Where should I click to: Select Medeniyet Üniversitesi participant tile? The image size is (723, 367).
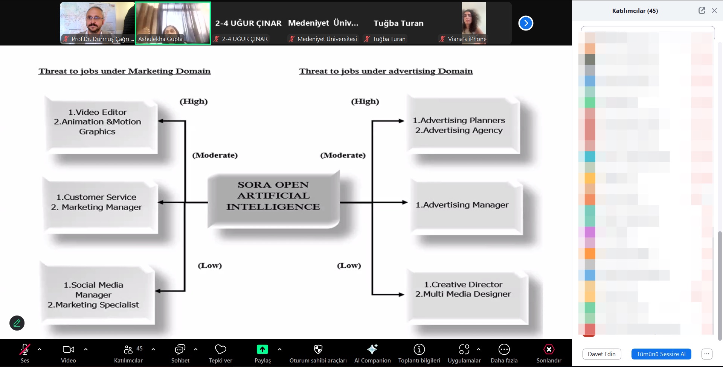[323, 23]
